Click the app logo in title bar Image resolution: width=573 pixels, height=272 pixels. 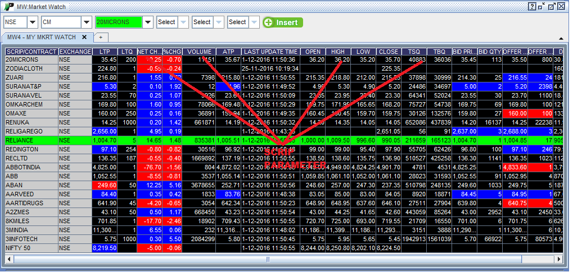pos(9,6)
